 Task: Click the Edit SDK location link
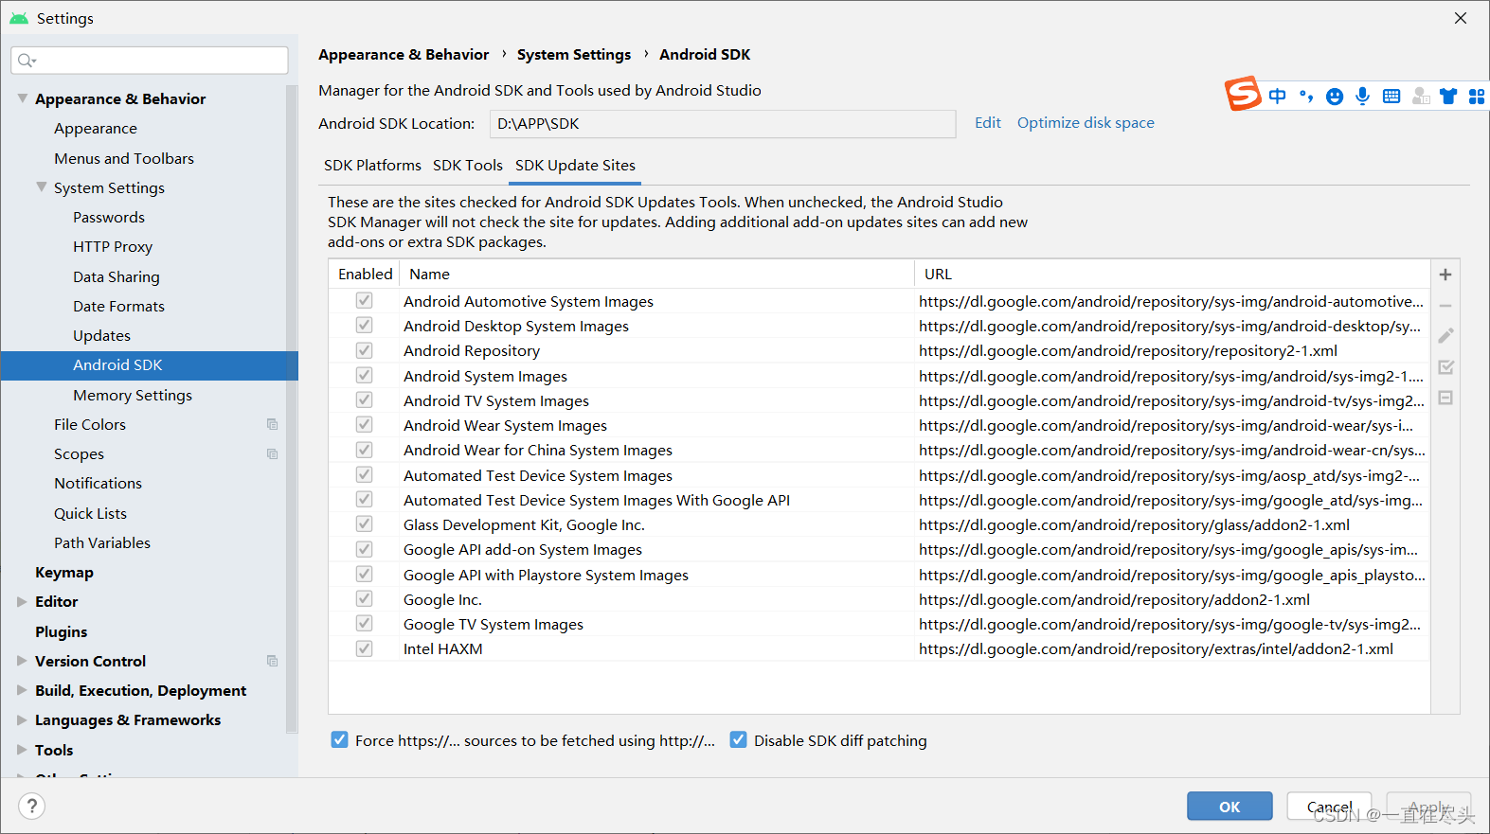(x=988, y=123)
